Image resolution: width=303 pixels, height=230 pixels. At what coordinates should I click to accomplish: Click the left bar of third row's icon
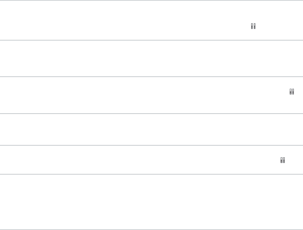[290, 92]
